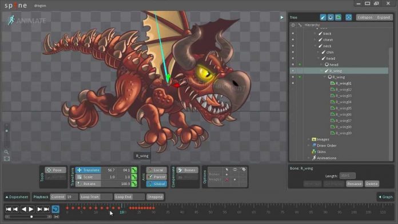The image size is (398, 224).
Task: Click the Expand tree button
Action: pos(384,17)
